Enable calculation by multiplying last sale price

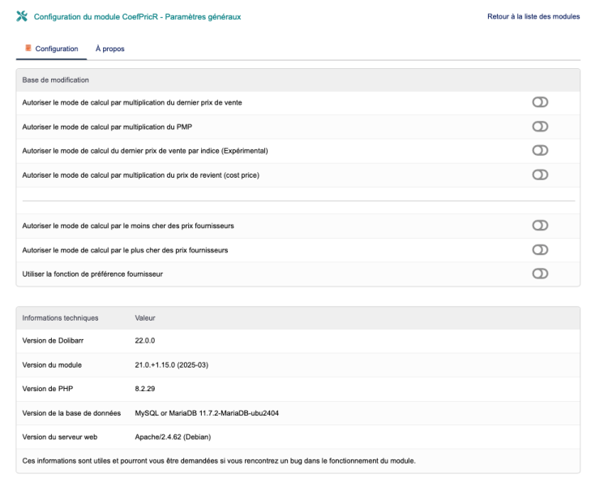(540, 102)
